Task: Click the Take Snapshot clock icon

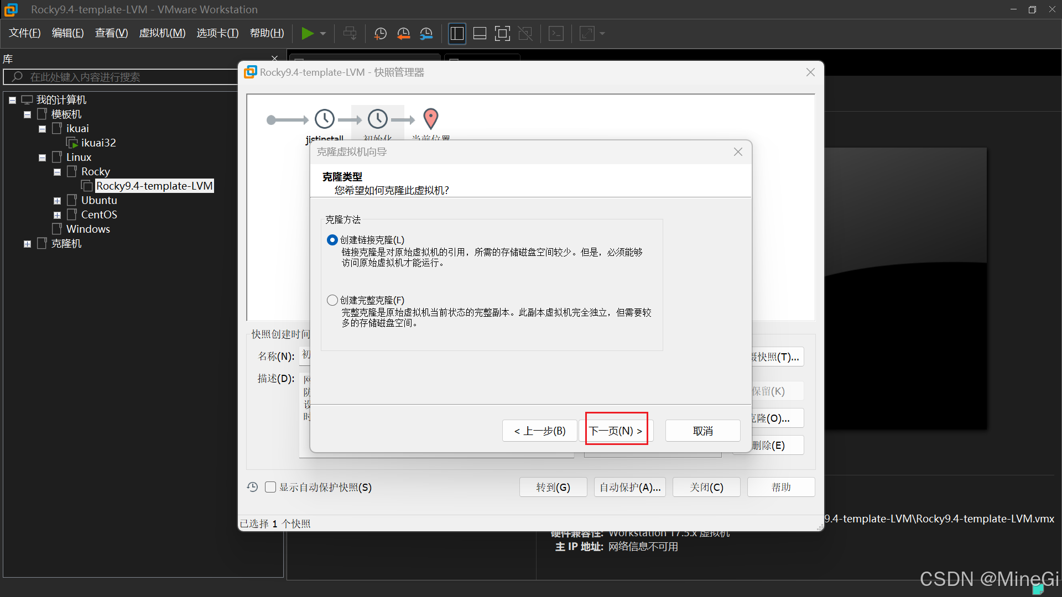Action: [x=381, y=34]
